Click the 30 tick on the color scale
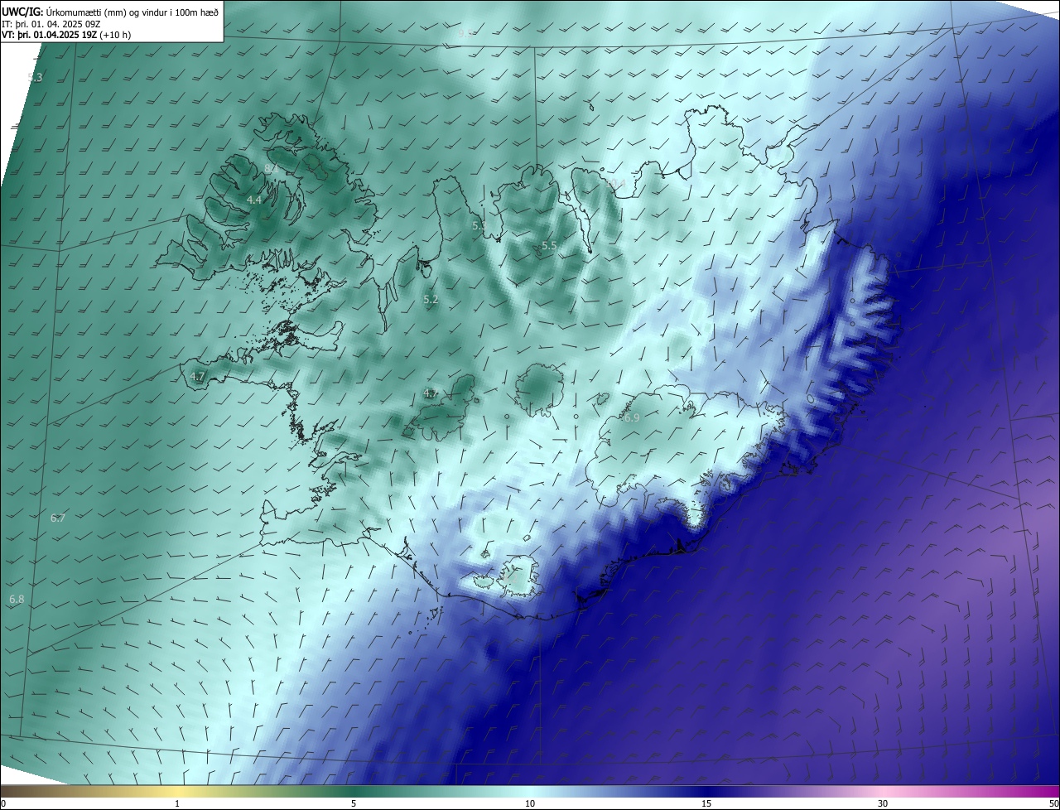 [883, 804]
